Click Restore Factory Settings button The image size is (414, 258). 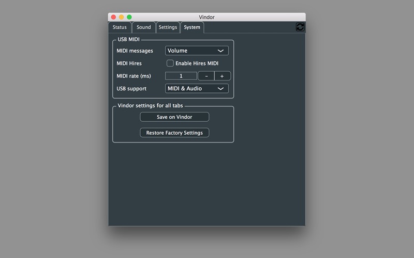[x=174, y=133]
